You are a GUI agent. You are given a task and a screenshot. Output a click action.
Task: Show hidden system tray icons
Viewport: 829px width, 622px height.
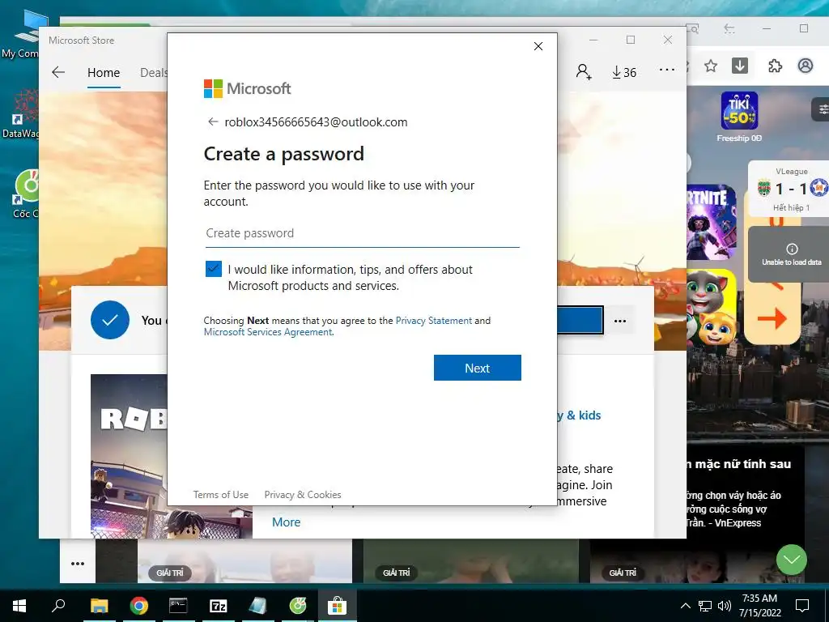coord(685,606)
